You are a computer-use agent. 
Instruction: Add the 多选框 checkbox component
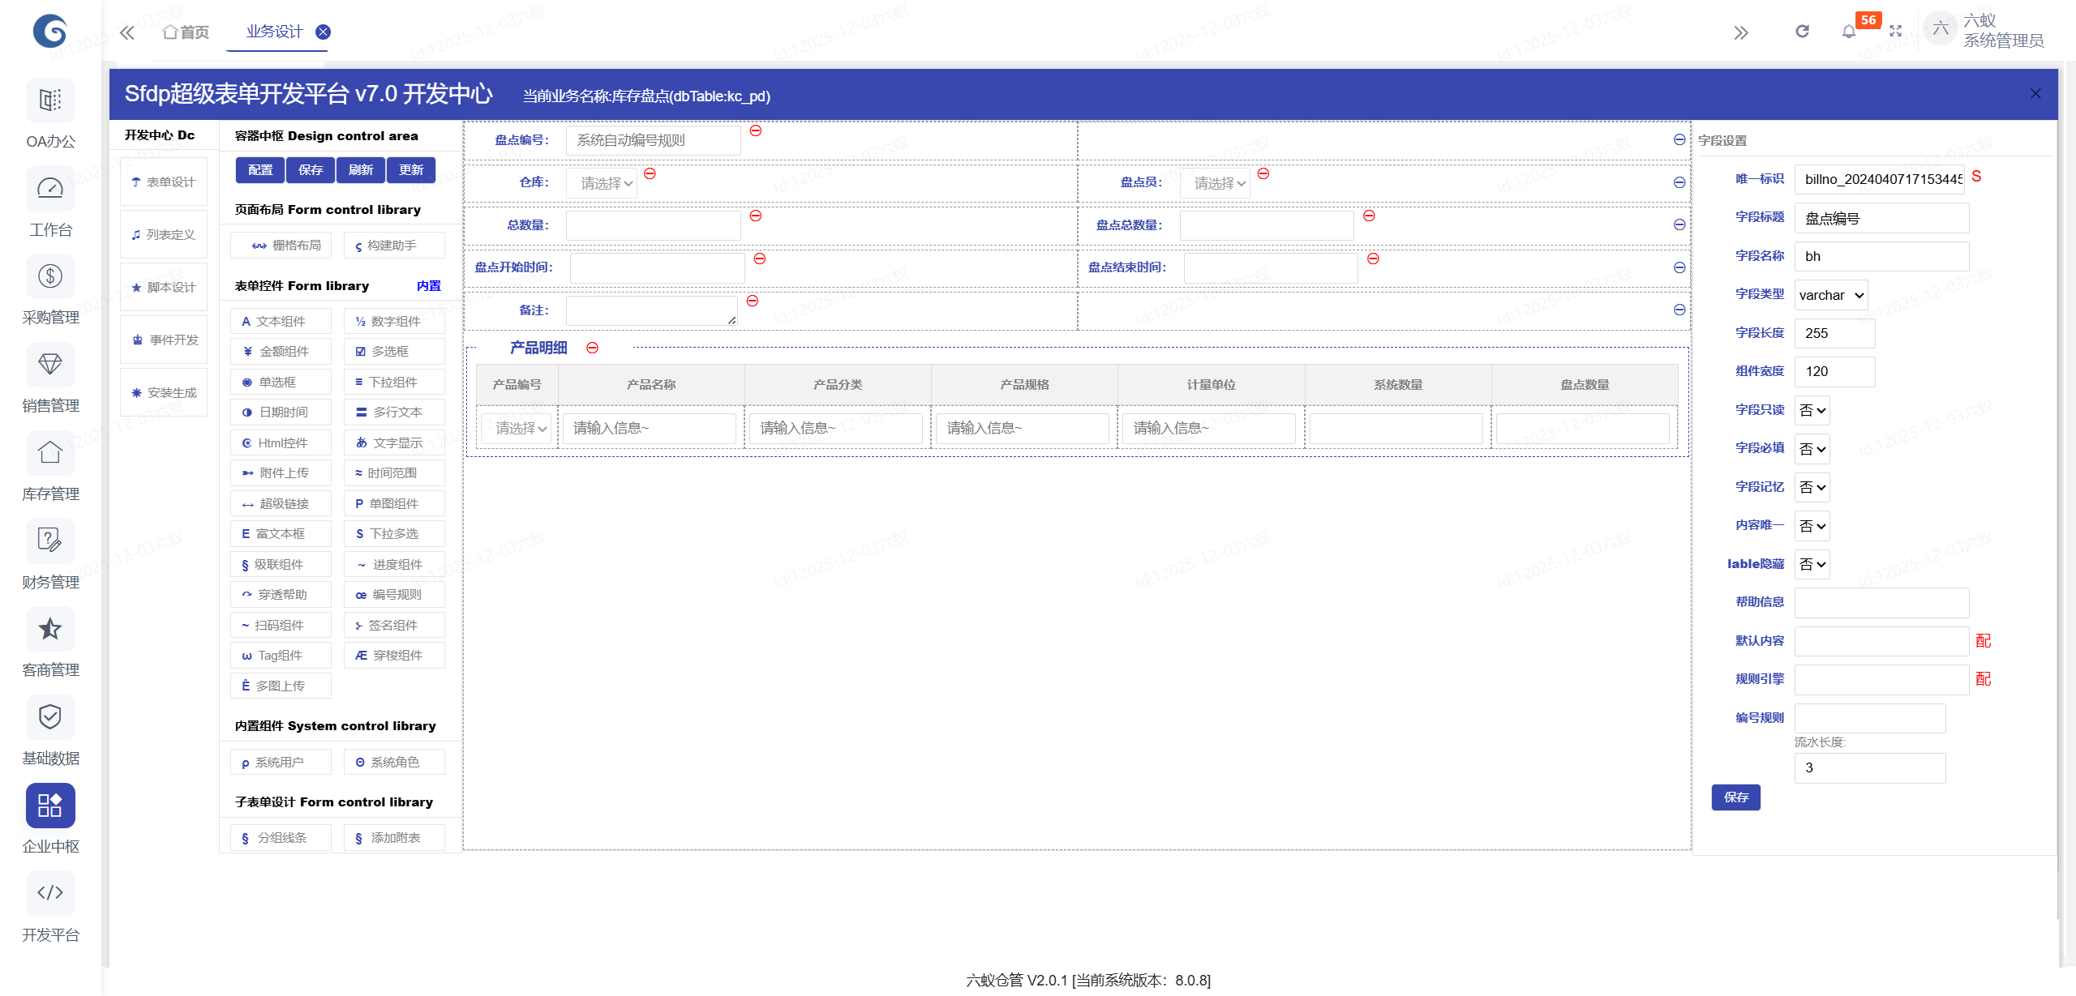393,352
